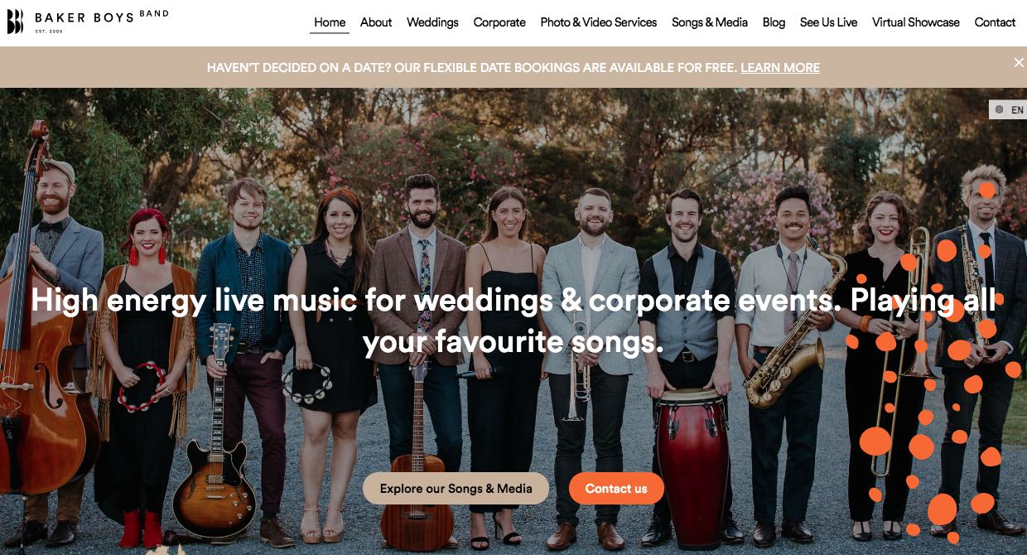
Task: Click the orange Contact us button
Action: 616,489
